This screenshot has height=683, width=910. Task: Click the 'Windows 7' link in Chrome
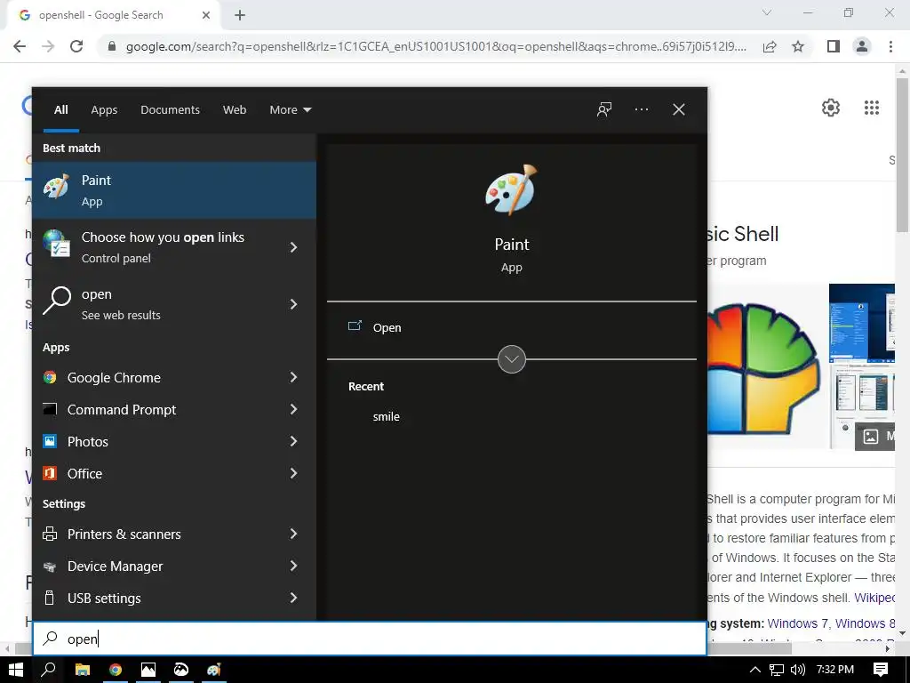pos(797,623)
